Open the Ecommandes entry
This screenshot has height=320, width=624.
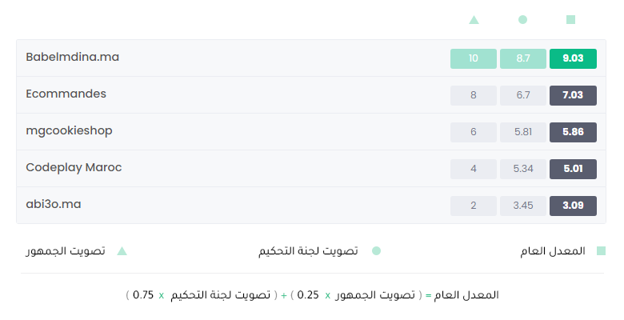click(x=66, y=94)
